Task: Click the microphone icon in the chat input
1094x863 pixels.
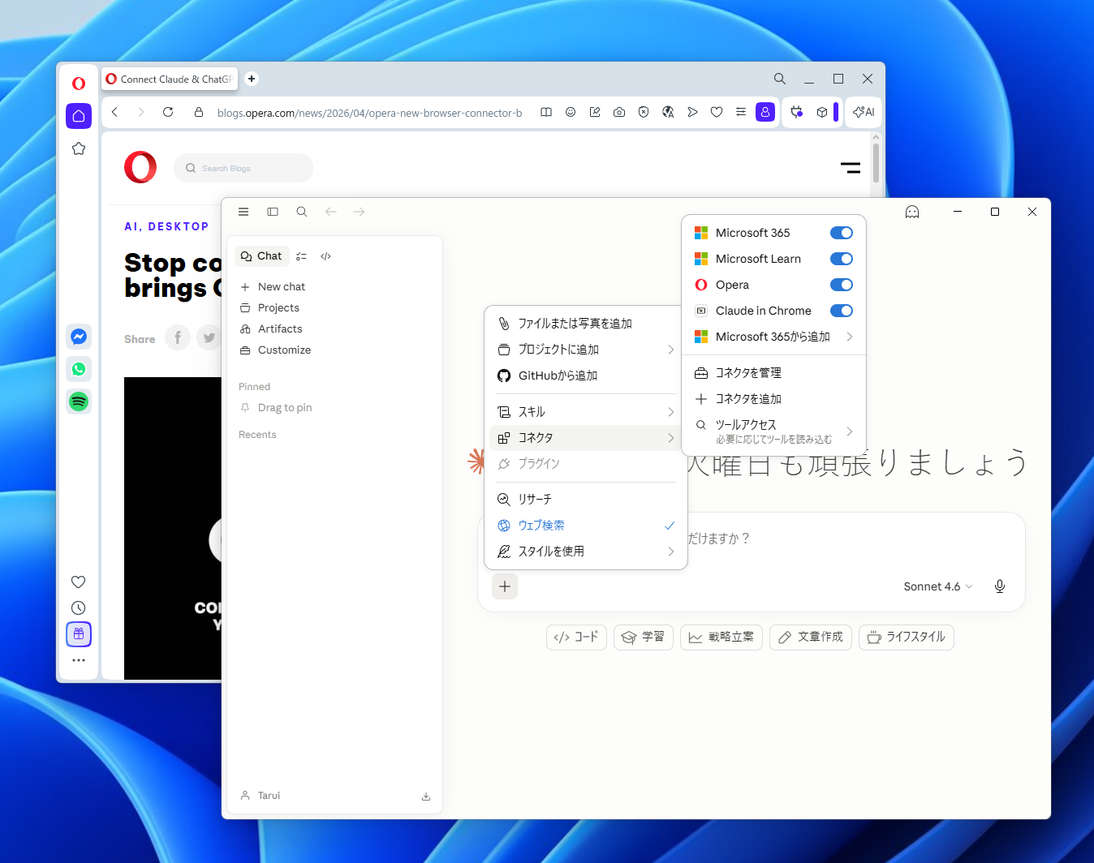Action: click(999, 586)
